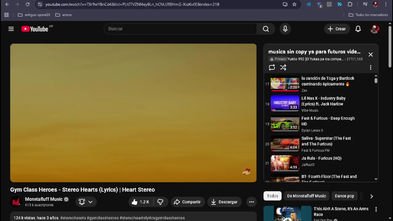Click the video title Stereo Hearts

[x=83, y=190]
